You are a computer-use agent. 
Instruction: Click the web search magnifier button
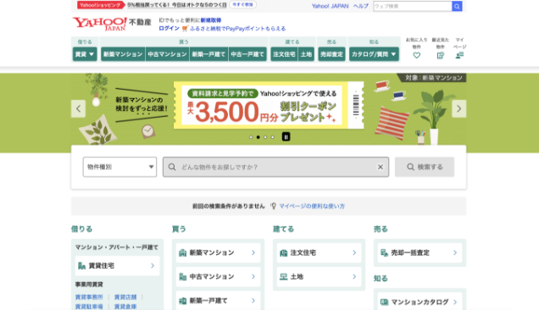457,6
